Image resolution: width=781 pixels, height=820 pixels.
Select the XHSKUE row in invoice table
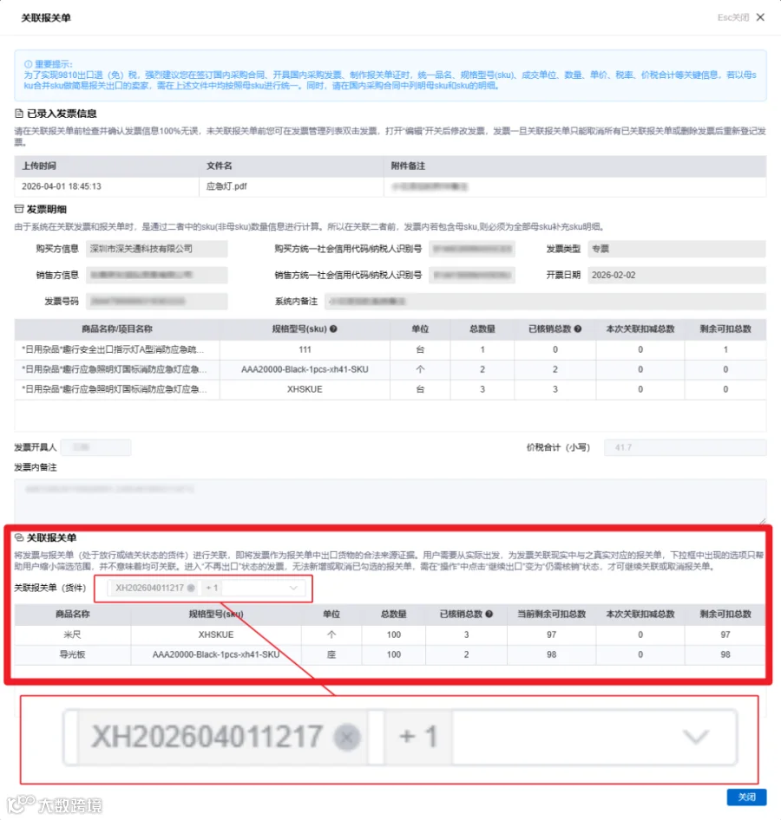(390, 389)
